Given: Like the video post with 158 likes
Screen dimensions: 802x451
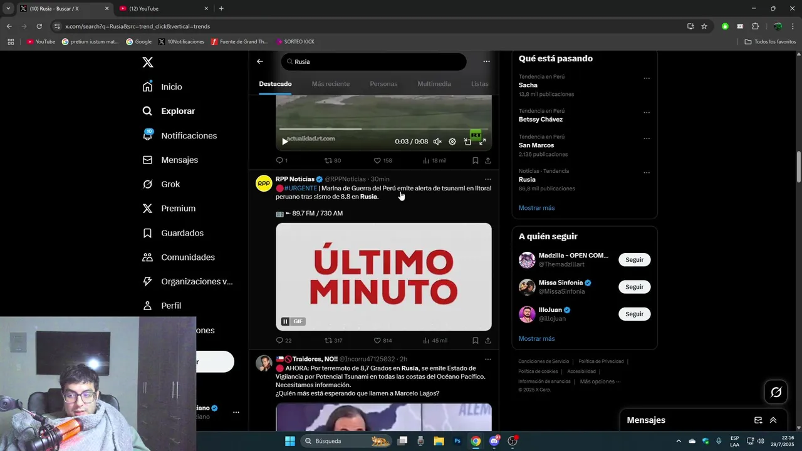Looking at the screenshot, I should click(383, 160).
